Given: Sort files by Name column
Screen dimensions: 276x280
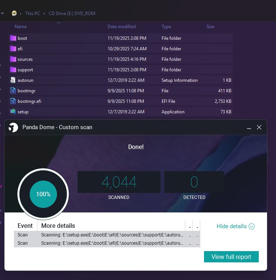Looking at the screenshot, I should 21,27.
